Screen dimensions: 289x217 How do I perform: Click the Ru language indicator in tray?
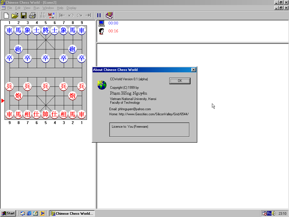click(x=269, y=214)
